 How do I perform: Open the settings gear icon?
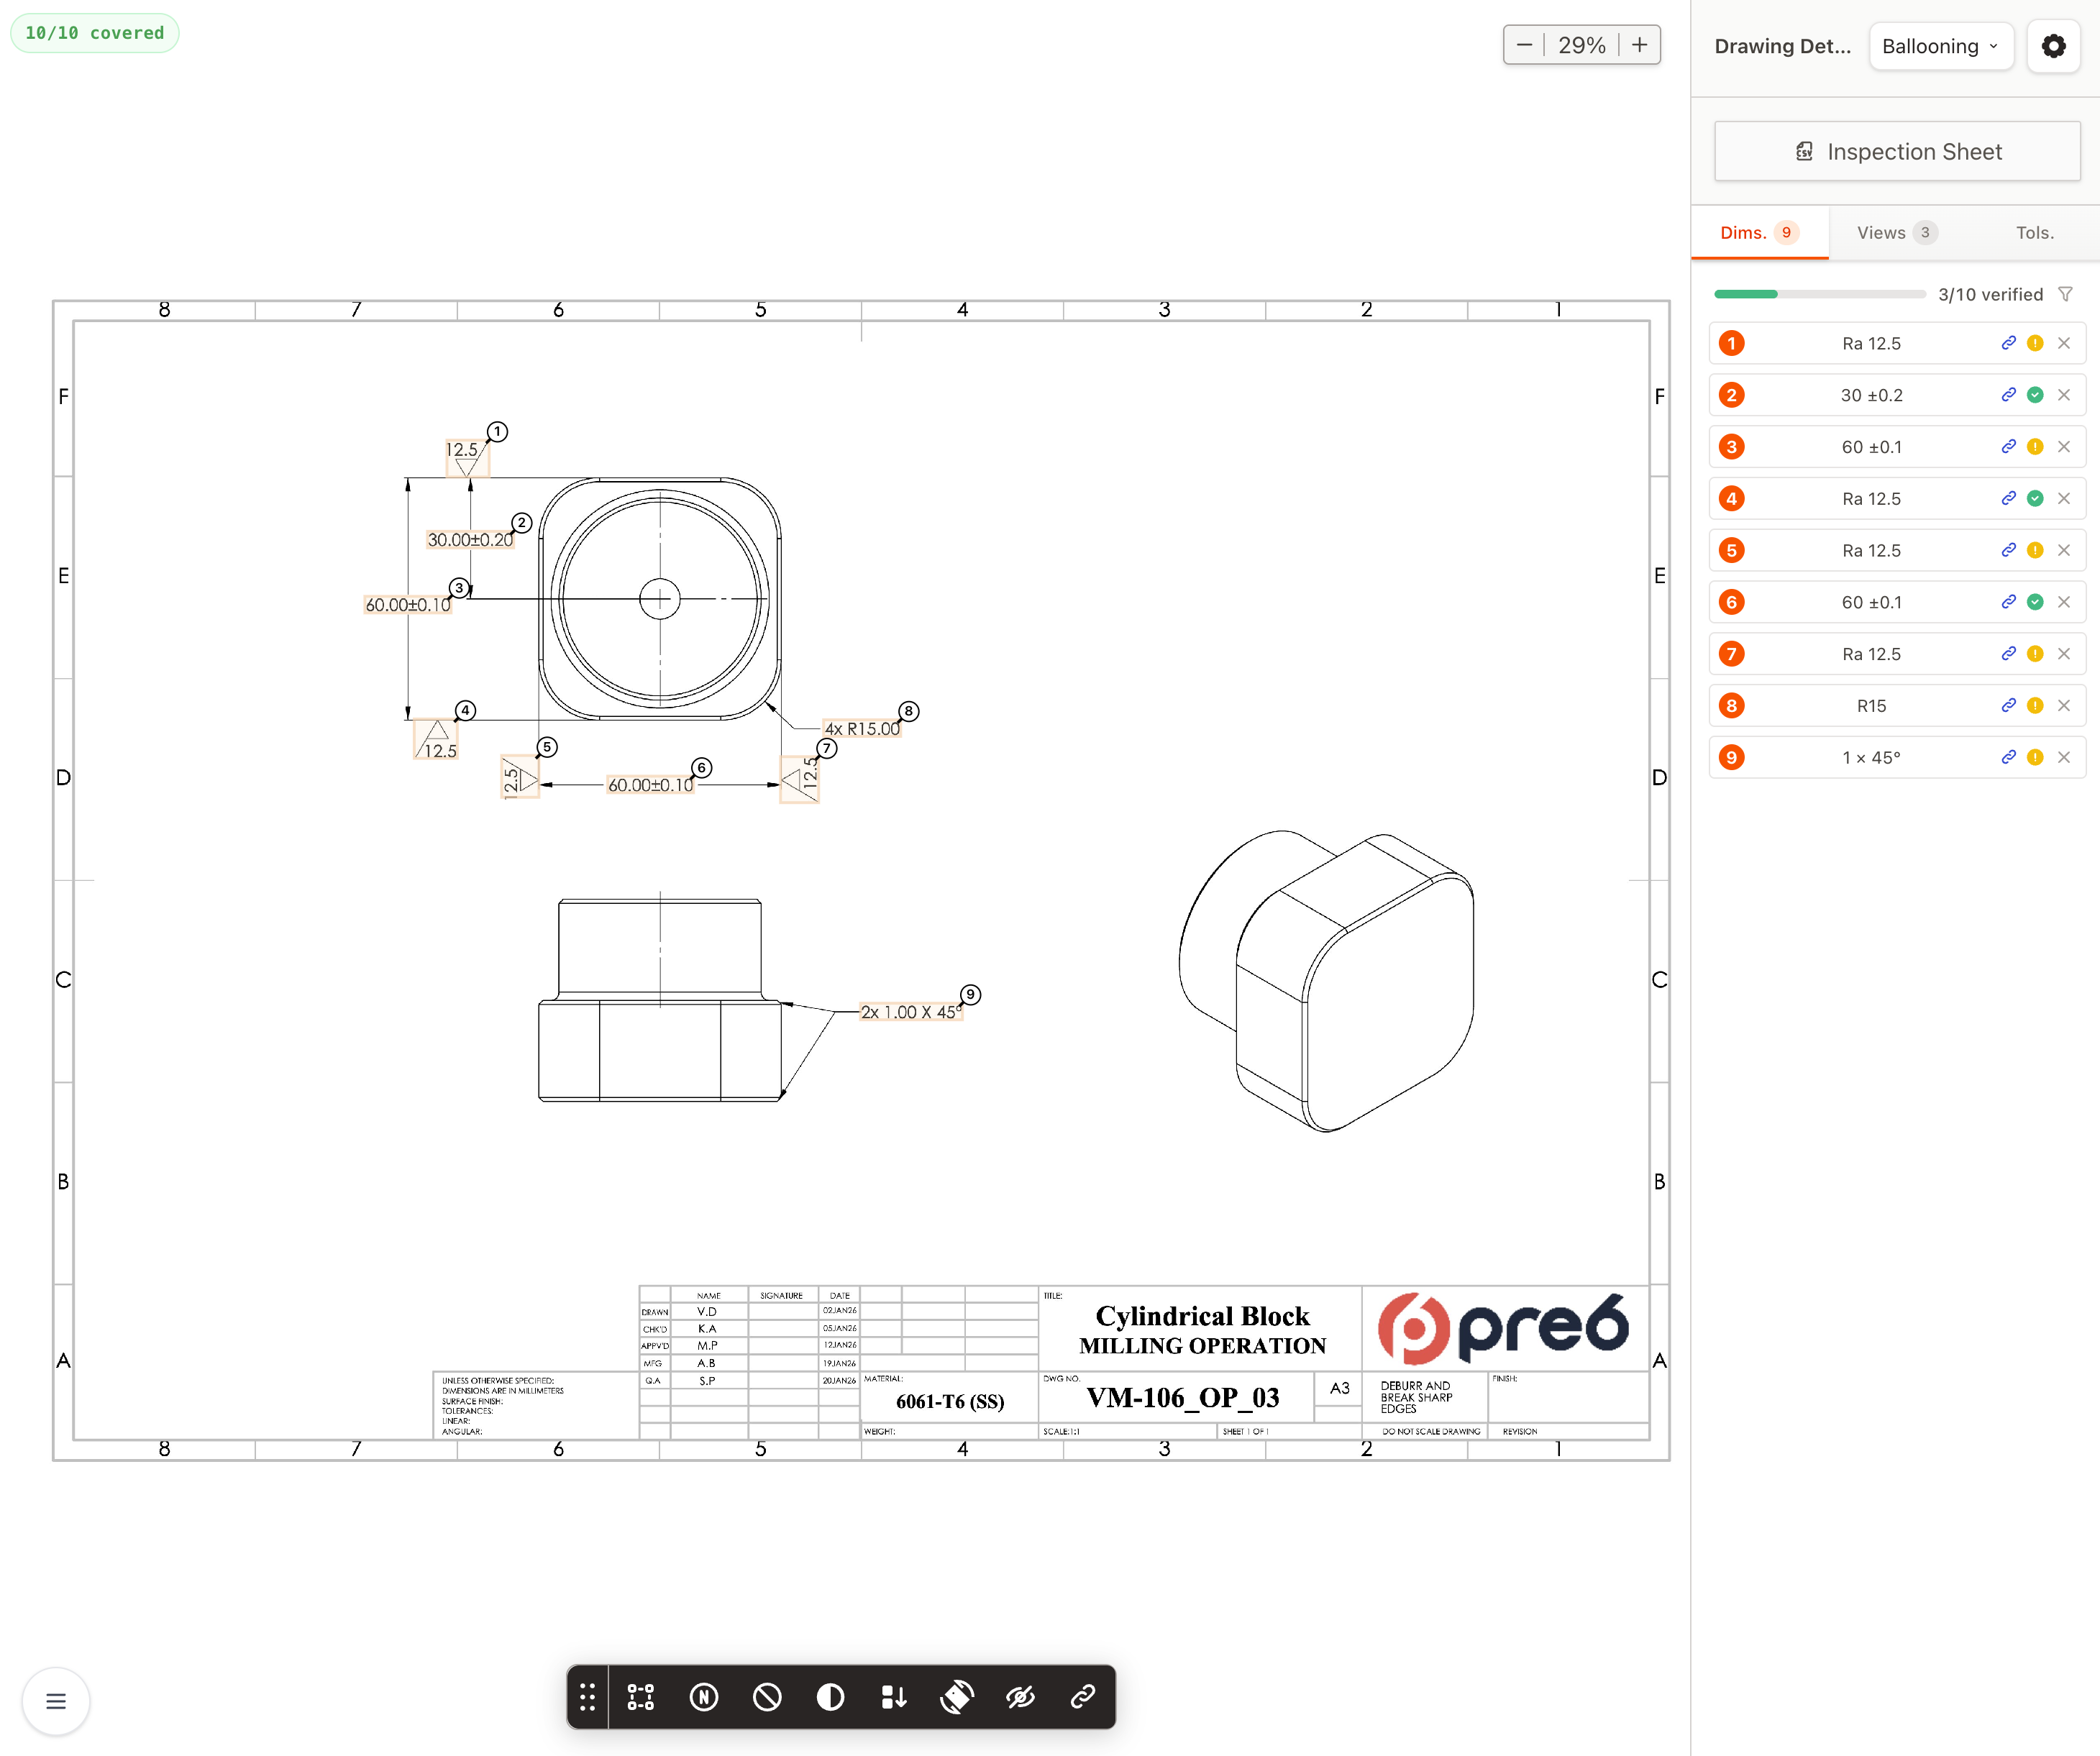pos(2053,46)
